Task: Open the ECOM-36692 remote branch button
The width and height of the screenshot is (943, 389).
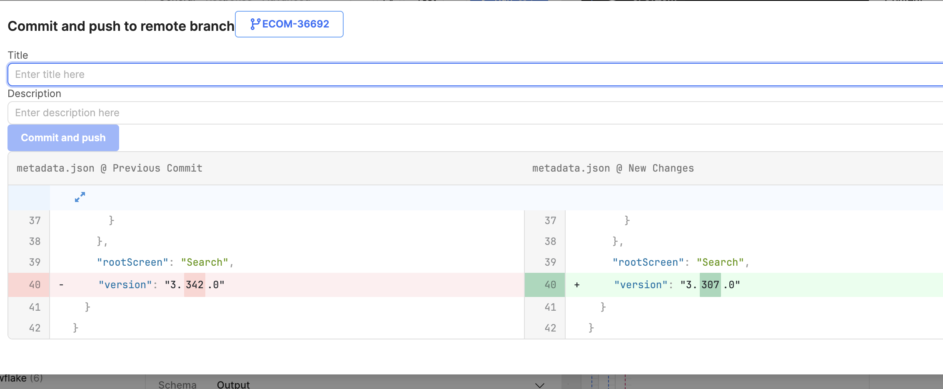Action: [x=289, y=24]
